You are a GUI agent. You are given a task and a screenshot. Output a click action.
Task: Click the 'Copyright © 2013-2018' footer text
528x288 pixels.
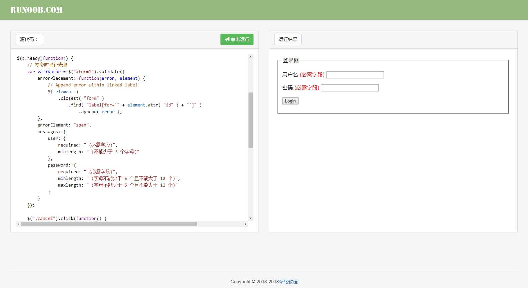(254, 282)
